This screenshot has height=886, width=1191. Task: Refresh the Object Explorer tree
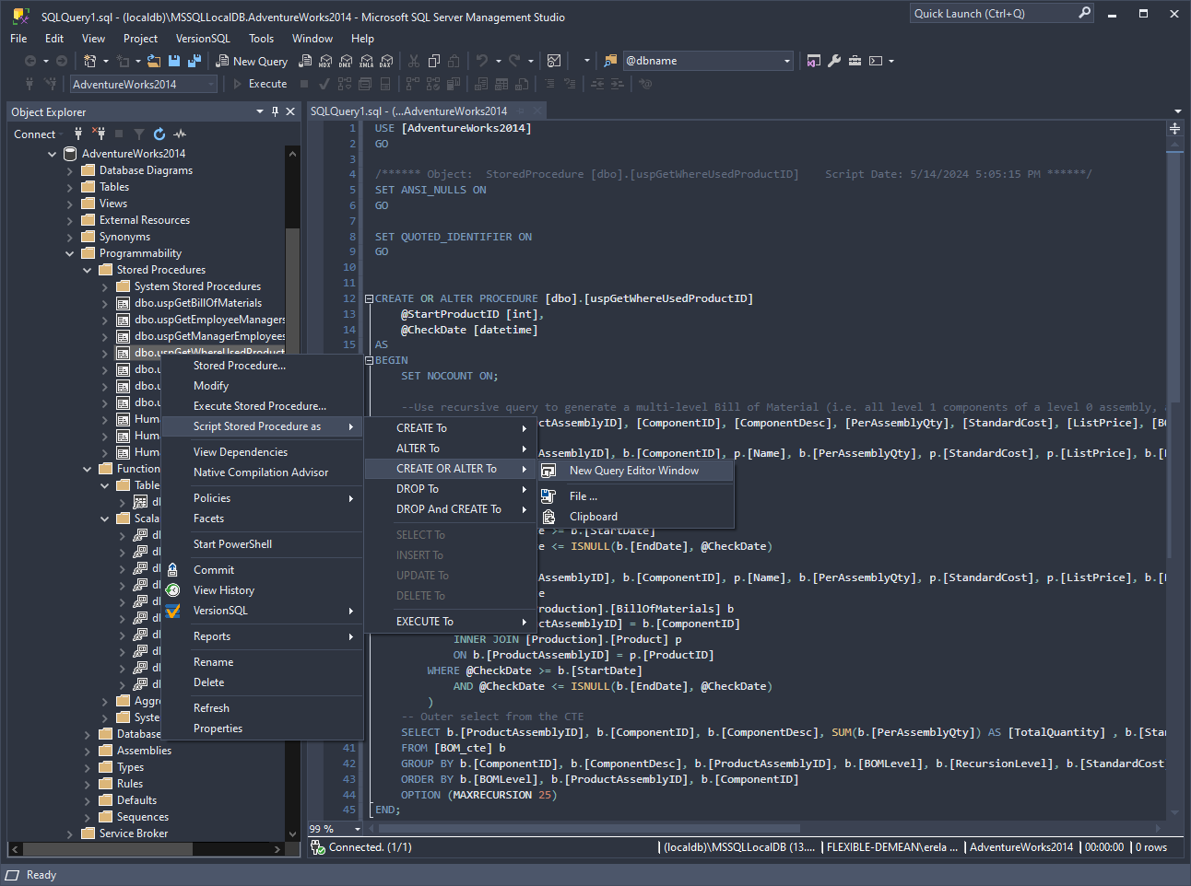159,134
